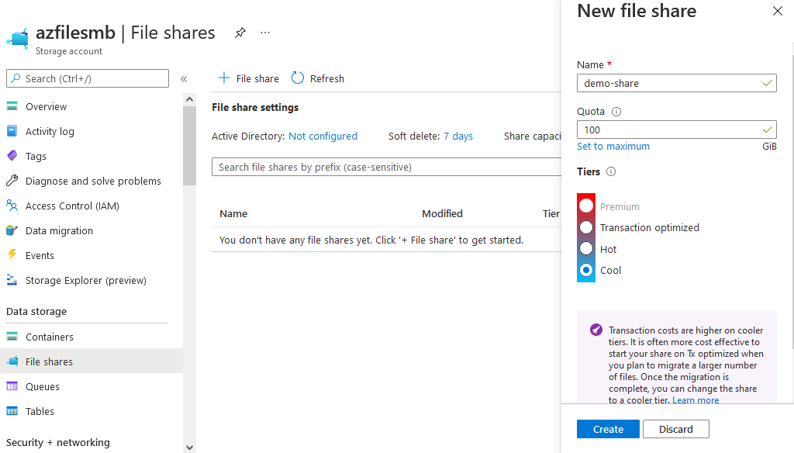This screenshot has width=794, height=453.
Task: Click the sidebar scroll up arrow
Action: (x=189, y=99)
